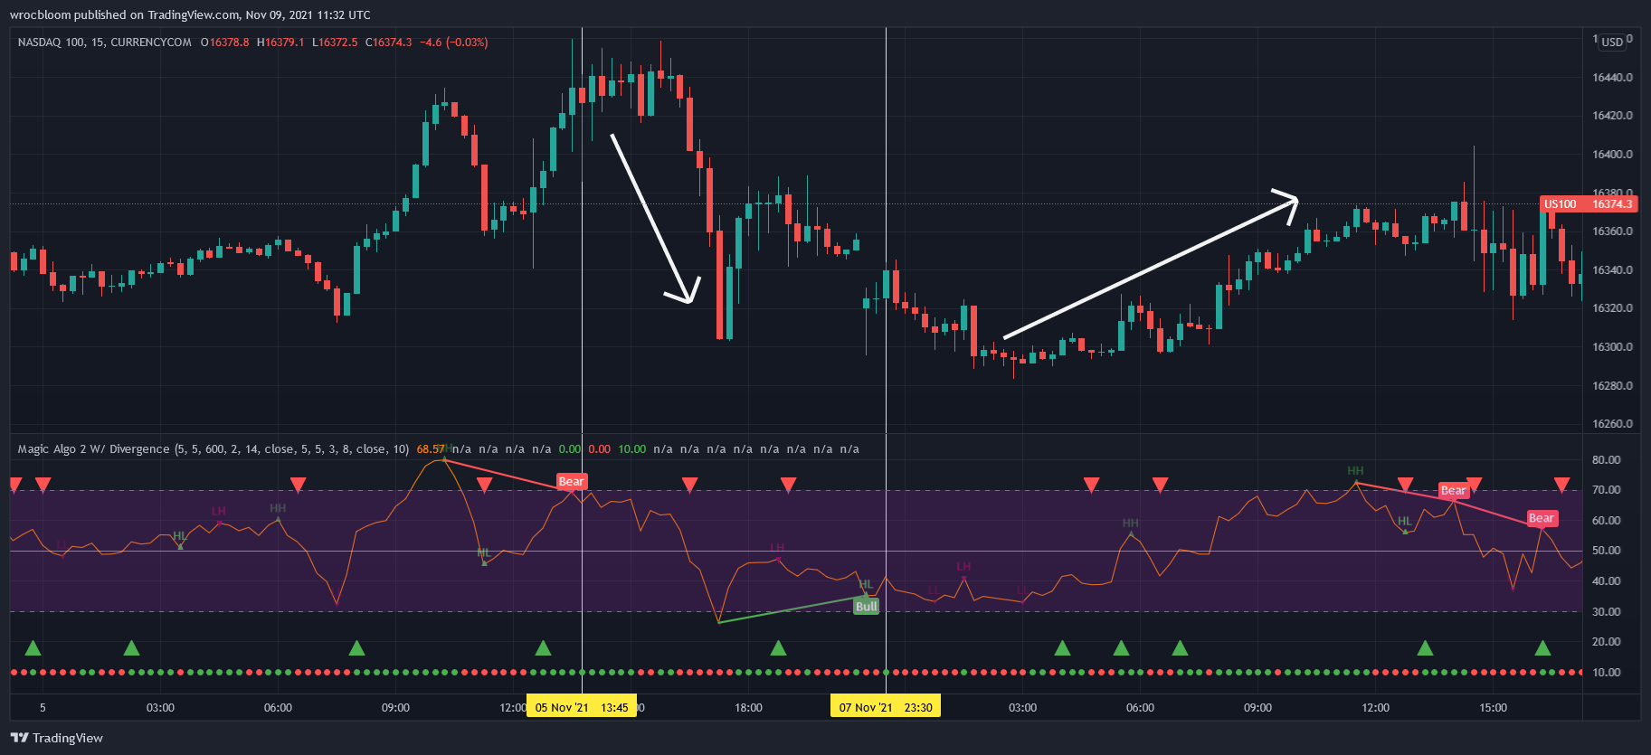Click the HL label above Bull tag
This screenshot has height=755, width=1651.
click(866, 584)
